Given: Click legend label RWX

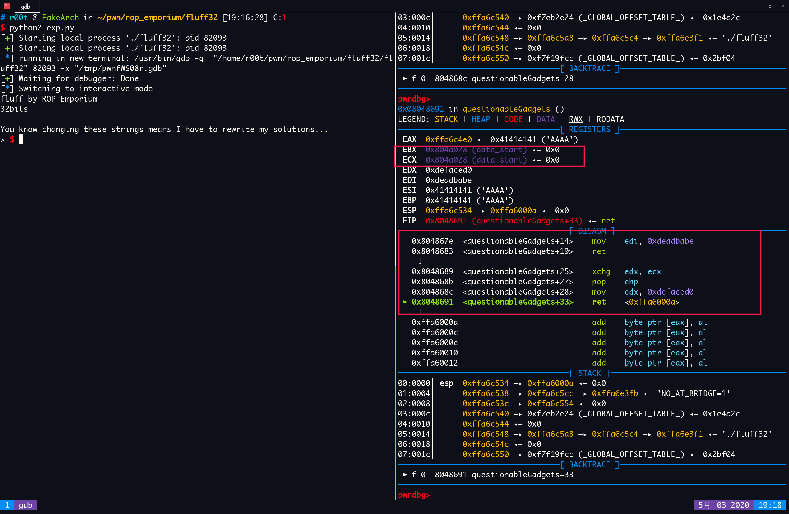Looking at the screenshot, I should coord(575,119).
